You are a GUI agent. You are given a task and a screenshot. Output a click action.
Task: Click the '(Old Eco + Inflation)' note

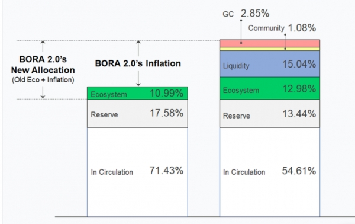[43, 80]
